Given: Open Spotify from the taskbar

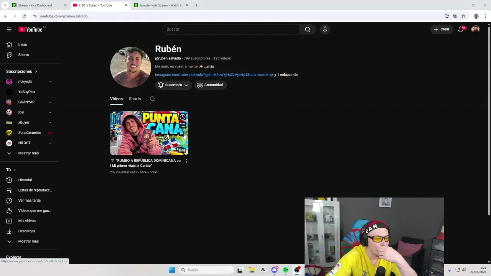Looking at the screenshot, I should 285,270.
